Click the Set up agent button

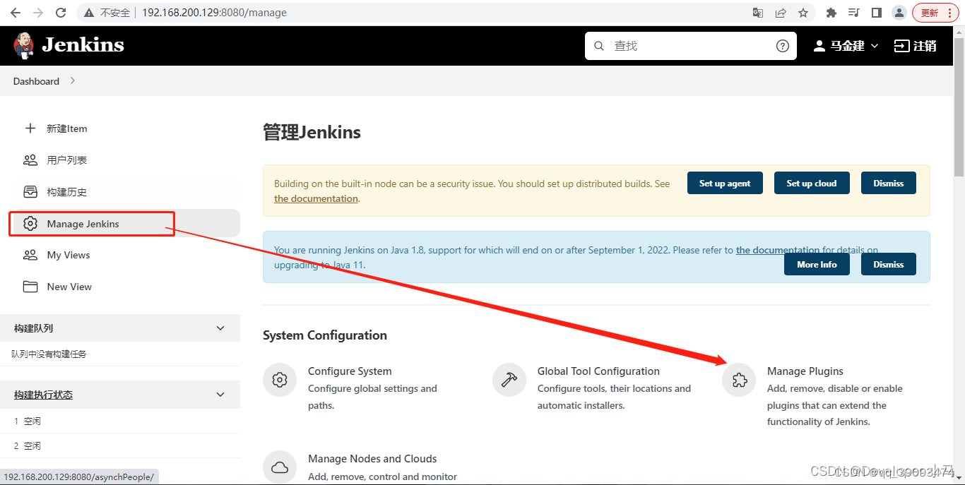point(725,183)
